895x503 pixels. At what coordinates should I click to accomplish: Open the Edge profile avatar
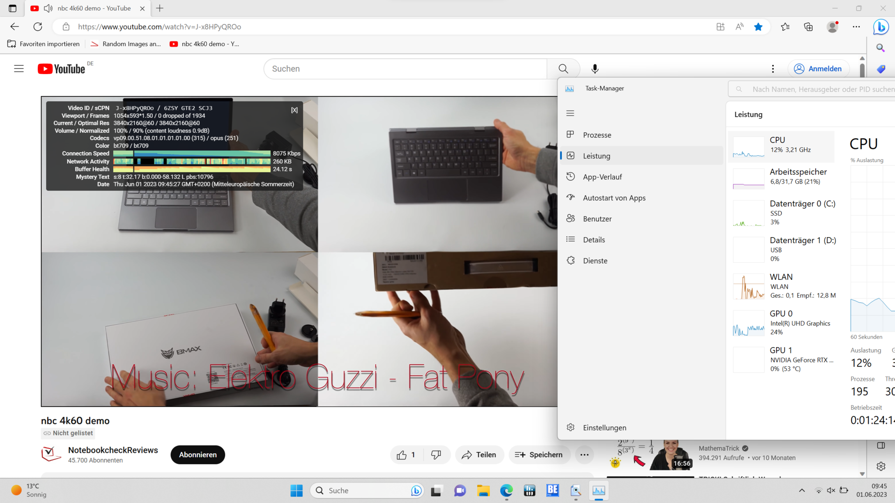(x=833, y=27)
